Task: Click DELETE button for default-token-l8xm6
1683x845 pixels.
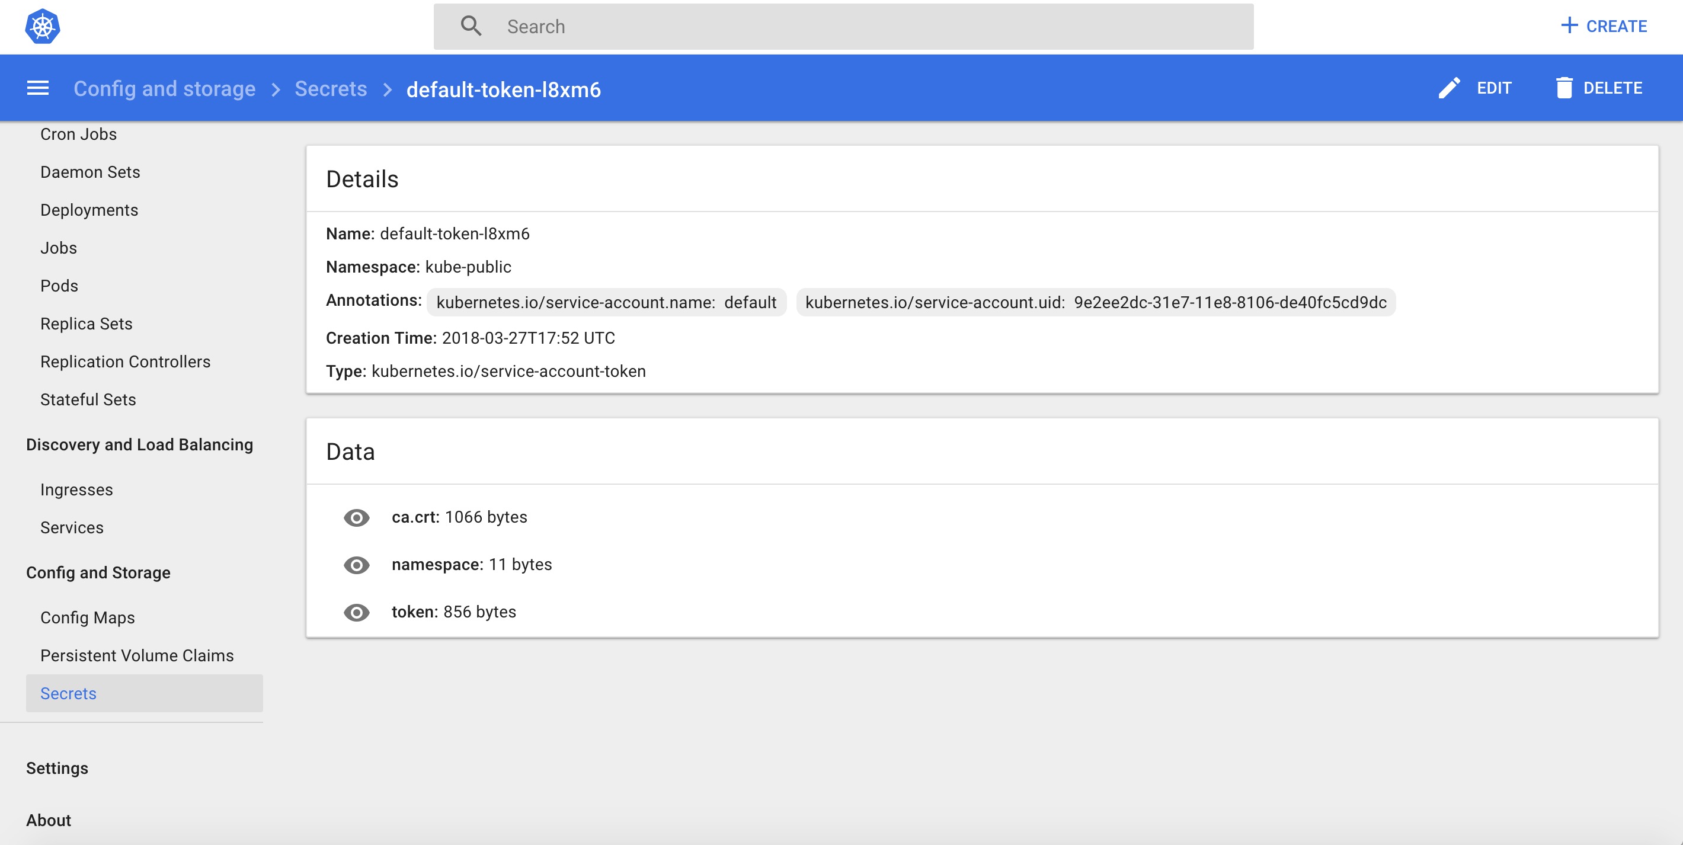Action: pos(1598,87)
